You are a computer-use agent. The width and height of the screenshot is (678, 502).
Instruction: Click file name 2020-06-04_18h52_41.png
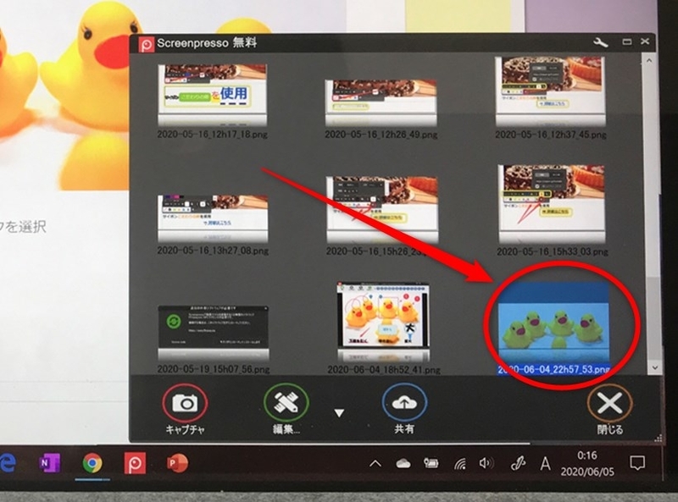(x=384, y=370)
